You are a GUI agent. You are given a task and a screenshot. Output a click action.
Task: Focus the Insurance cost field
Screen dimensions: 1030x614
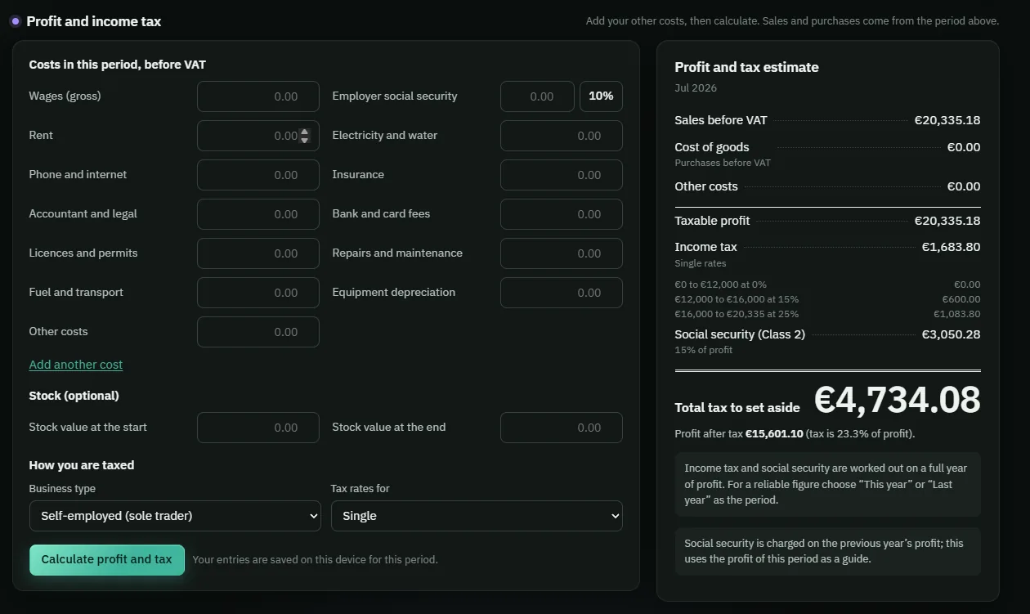point(562,175)
